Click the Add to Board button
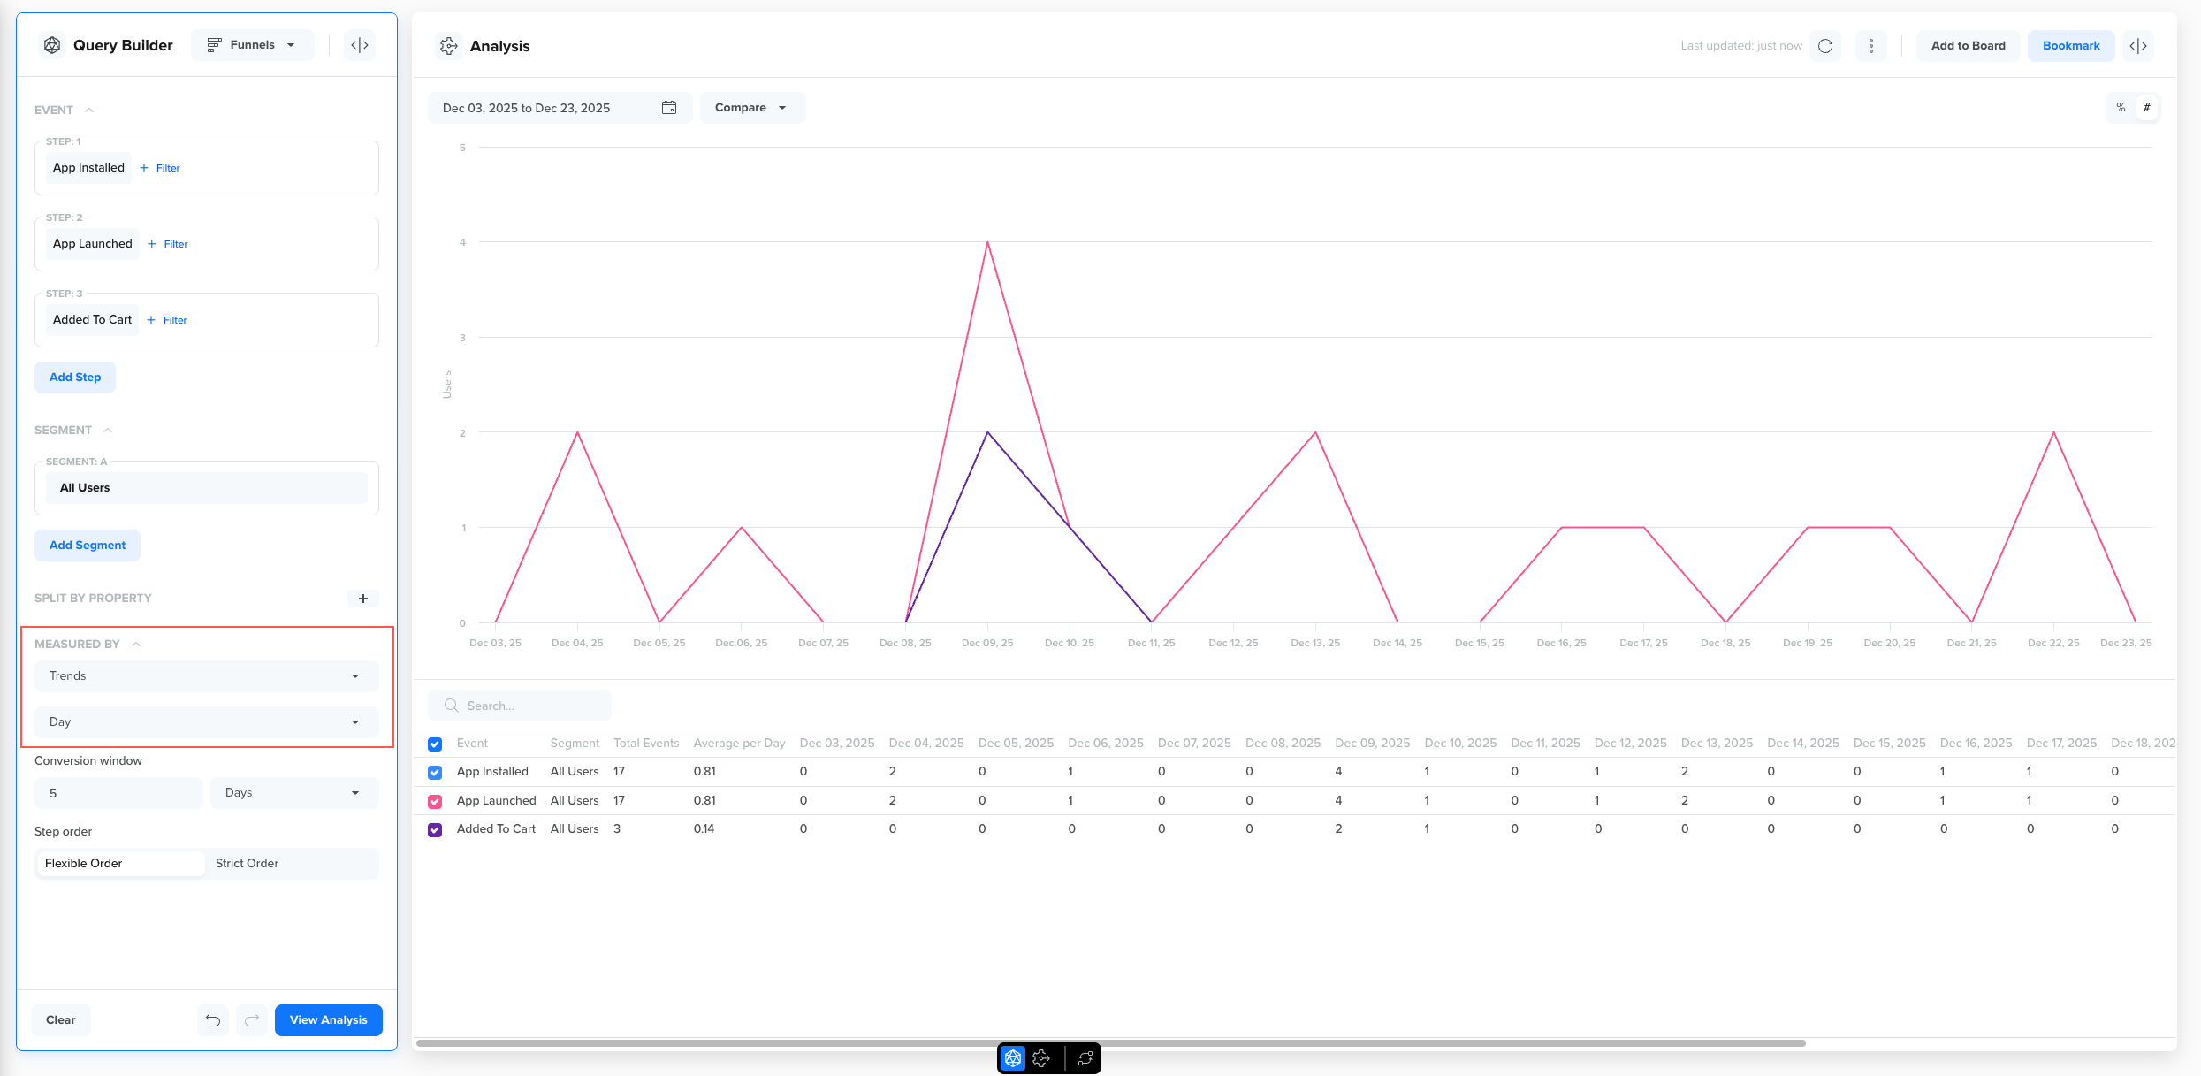The height and width of the screenshot is (1076, 2201). 1968,46
